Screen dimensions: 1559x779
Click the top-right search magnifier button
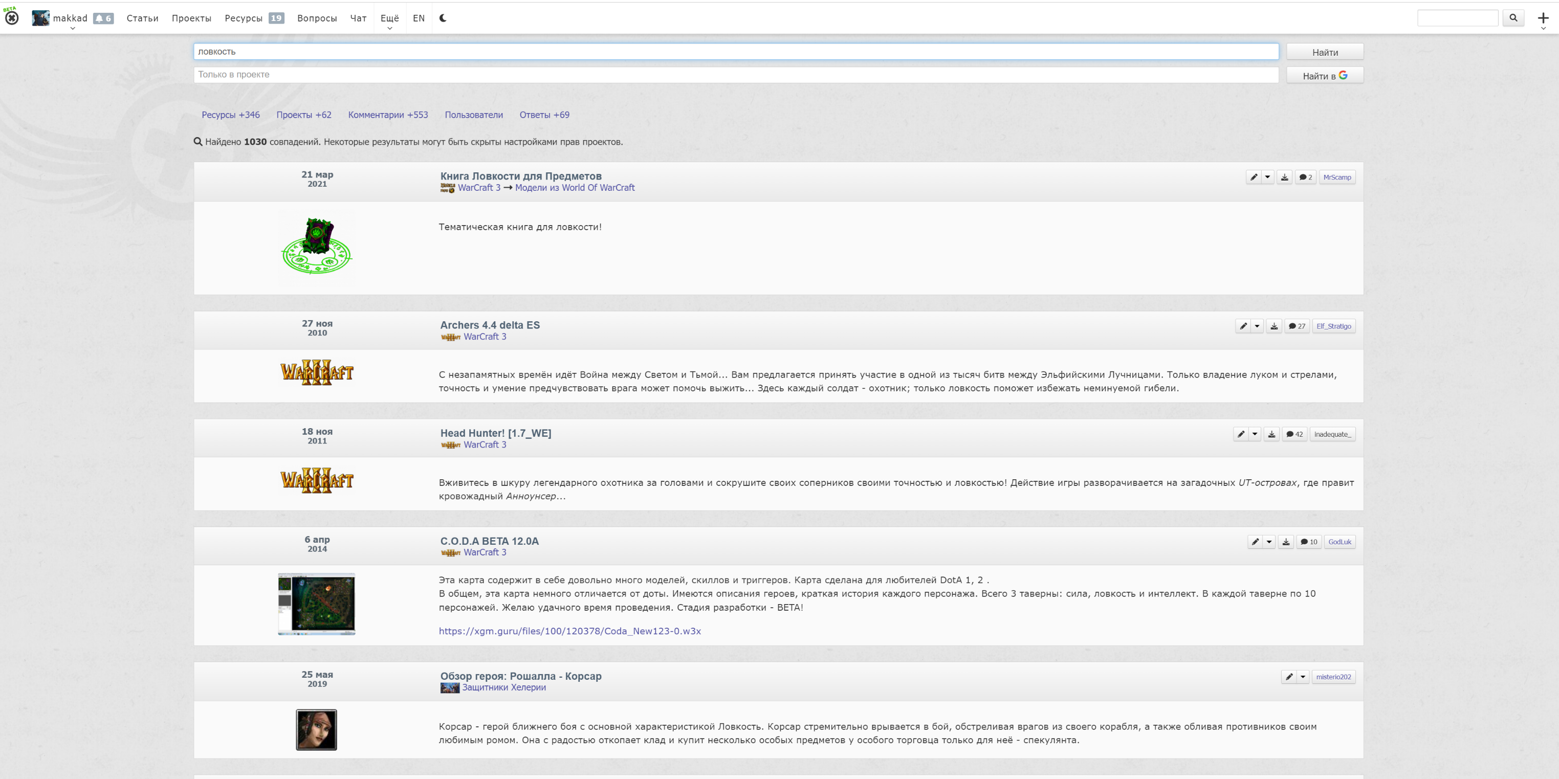point(1513,18)
